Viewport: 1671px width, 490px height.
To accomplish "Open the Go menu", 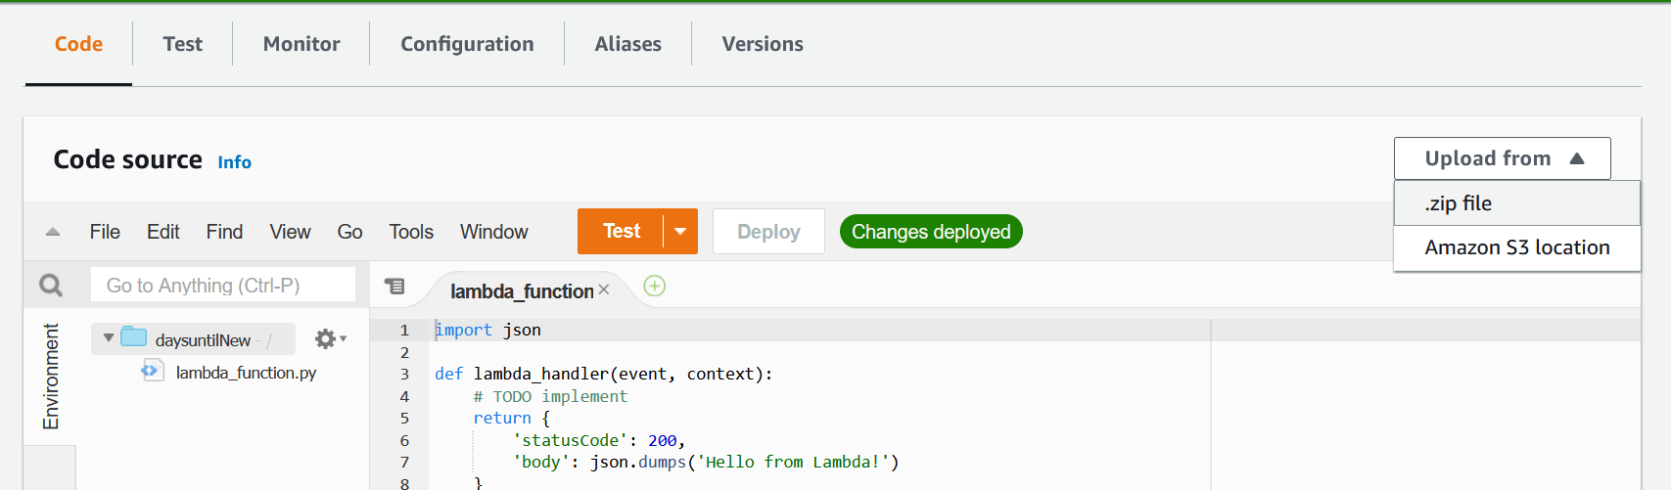I will (349, 232).
